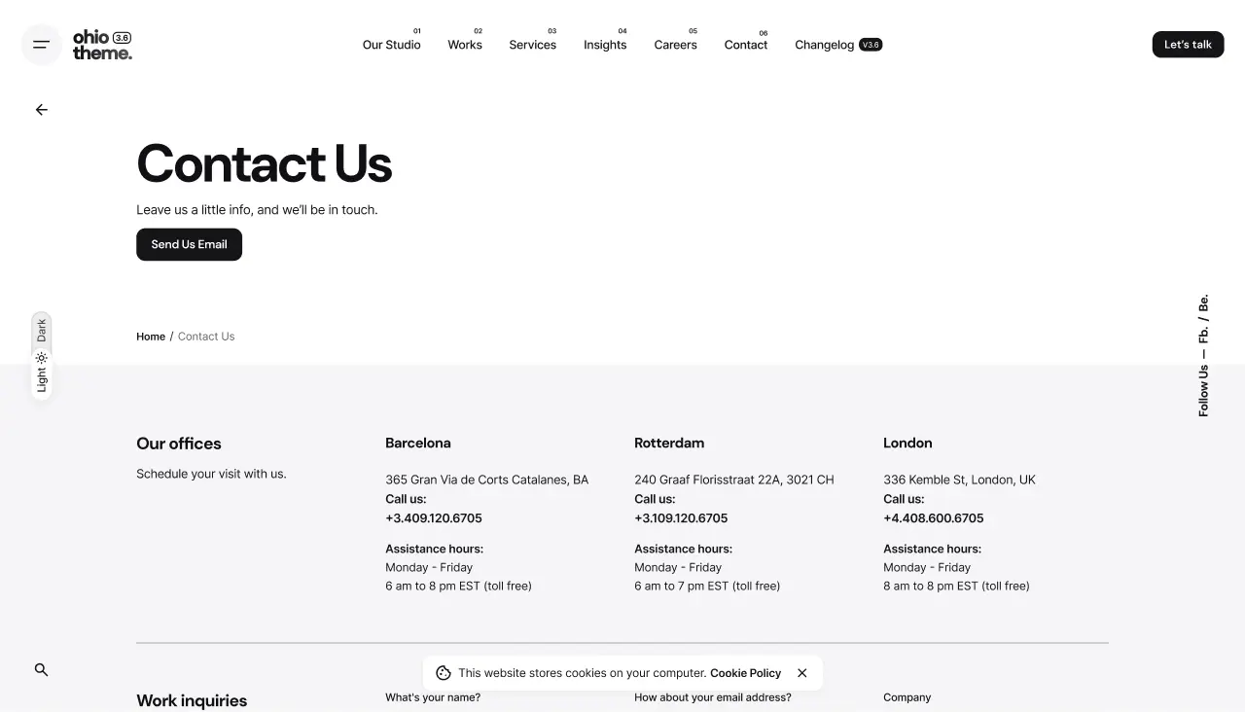Open the Works menu item
Viewport: 1245px width, 712px height.
(x=465, y=45)
